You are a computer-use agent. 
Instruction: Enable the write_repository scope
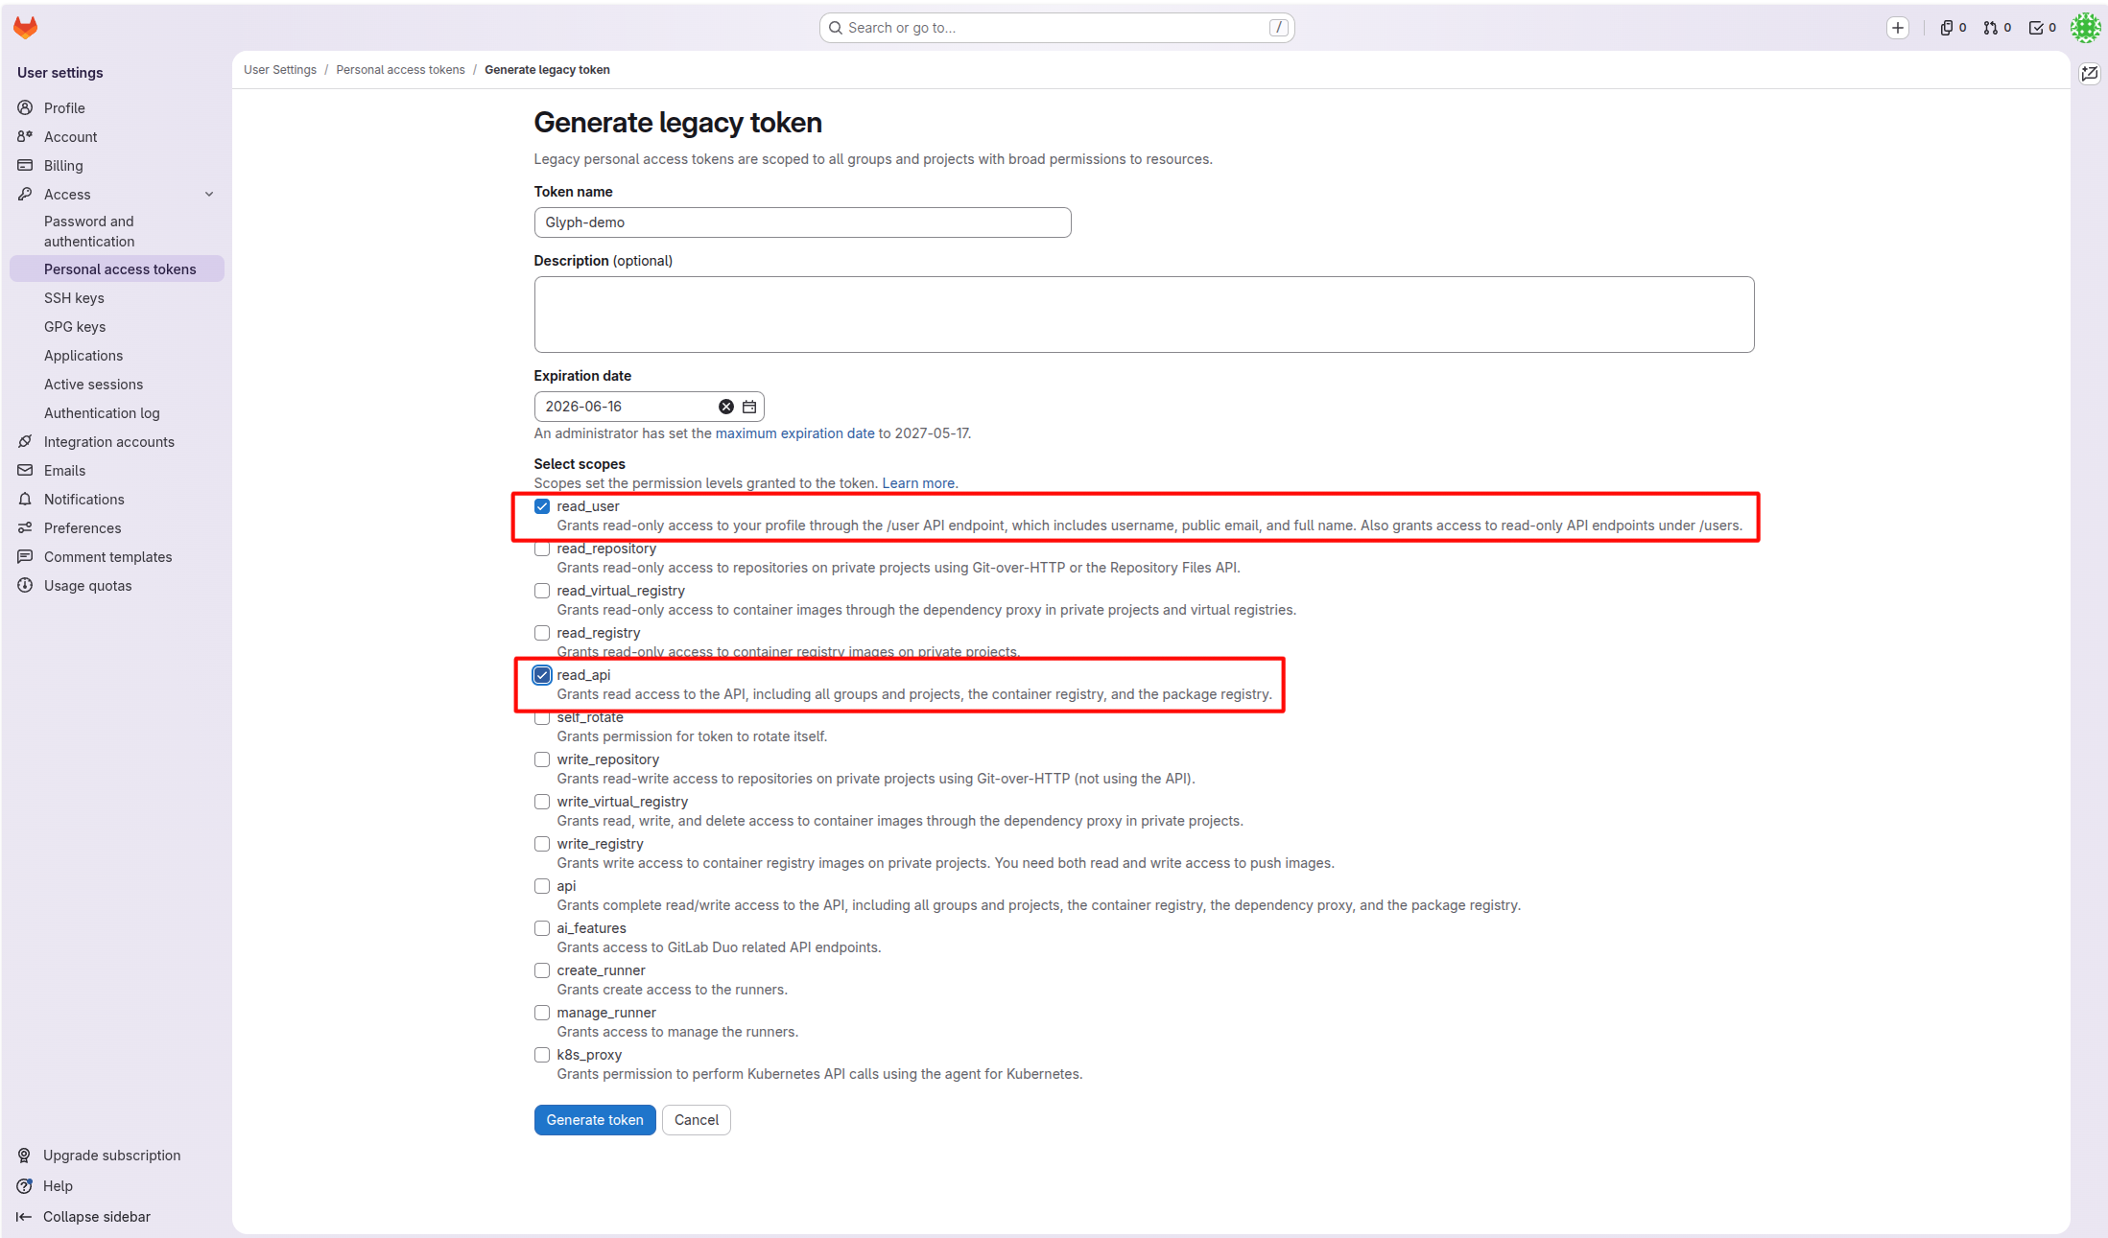[x=542, y=759]
